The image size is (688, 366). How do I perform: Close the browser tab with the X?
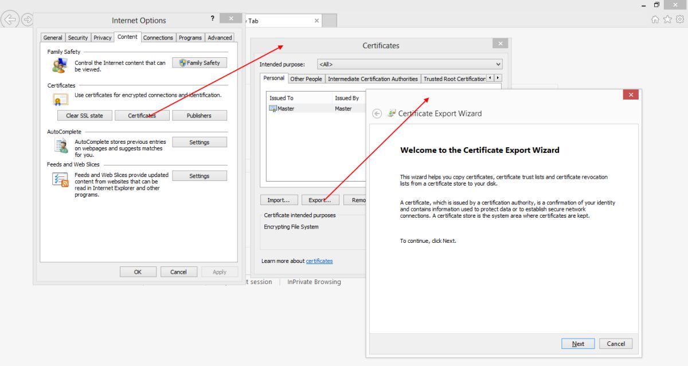[x=316, y=21]
